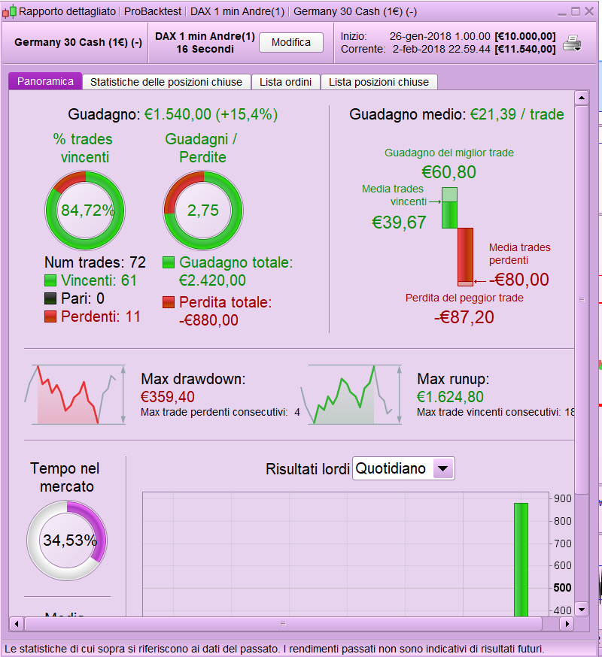The height and width of the screenshot is (657, 602).
Task: Click the 84,72% winning trades donut chart
Action: click(x=85, y=210)
